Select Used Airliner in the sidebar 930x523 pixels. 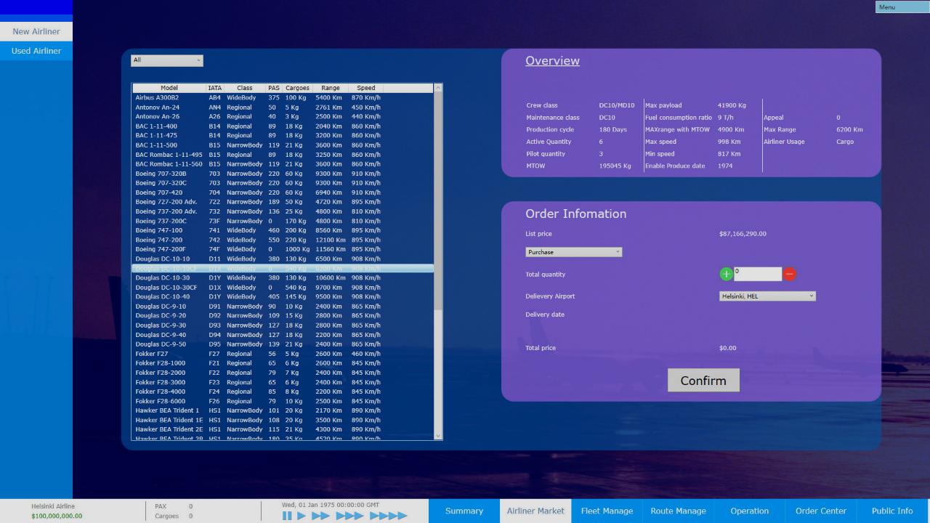tap(36, 51)
